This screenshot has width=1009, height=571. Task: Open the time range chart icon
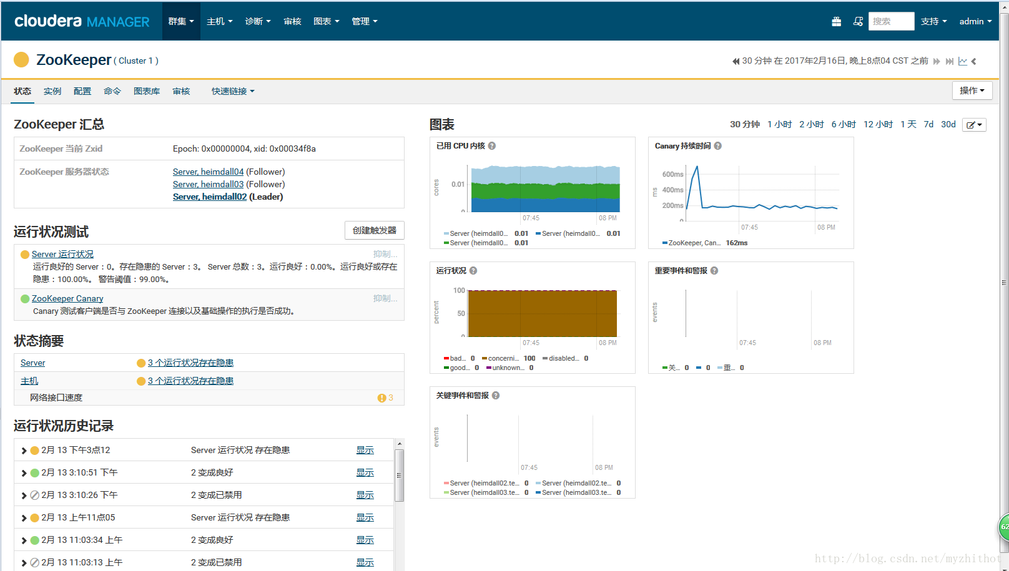963,61
